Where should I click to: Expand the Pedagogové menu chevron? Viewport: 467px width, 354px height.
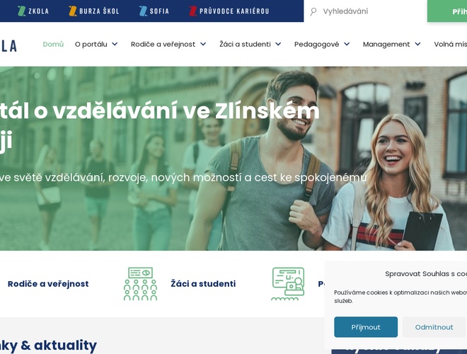point(347,44)
